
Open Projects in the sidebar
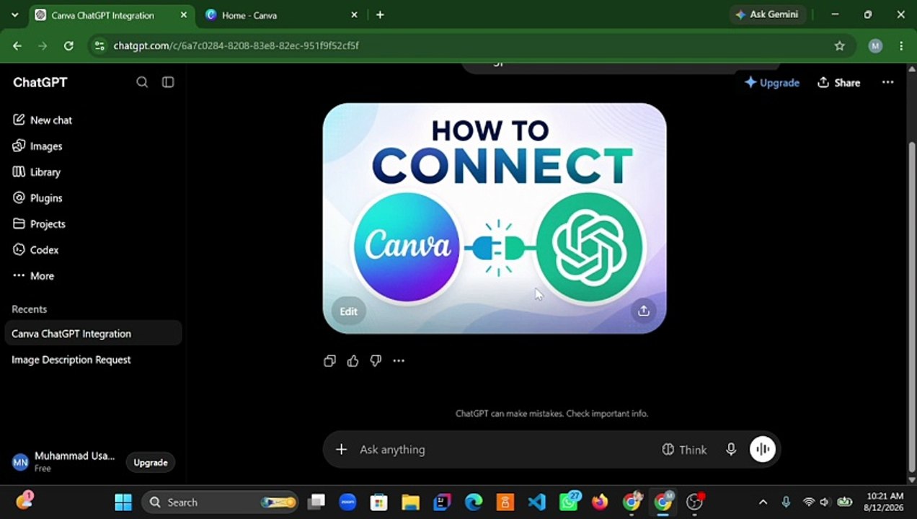pos(39,223)
